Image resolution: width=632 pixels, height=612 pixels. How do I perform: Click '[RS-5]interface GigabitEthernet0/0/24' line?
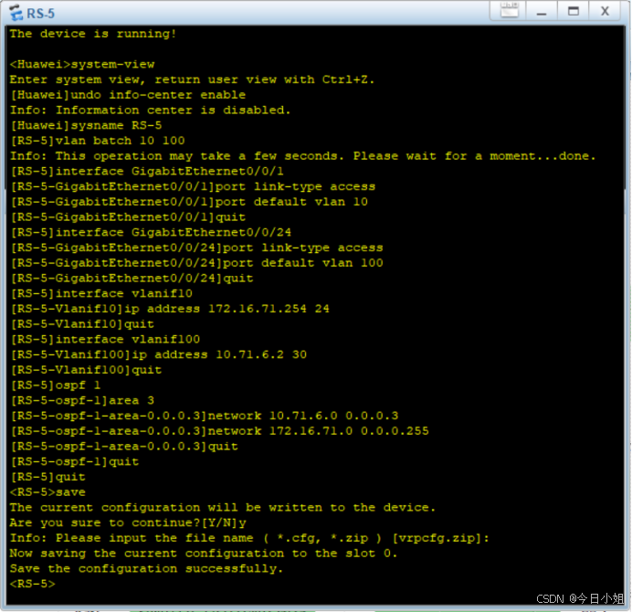click(x=151, y=232)
